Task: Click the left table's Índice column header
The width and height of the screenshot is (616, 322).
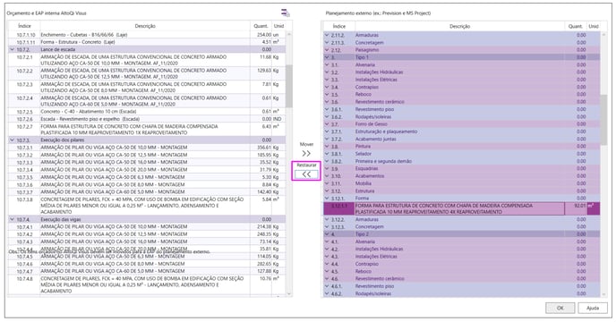Action: click(x=24, y=26)
